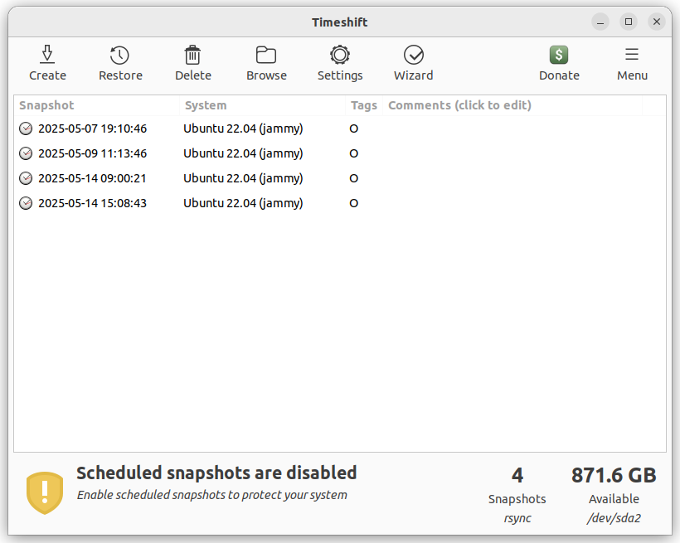
Task: Select snapshot row 2025-05-14 09:00:21
Action: pos(340,178)
